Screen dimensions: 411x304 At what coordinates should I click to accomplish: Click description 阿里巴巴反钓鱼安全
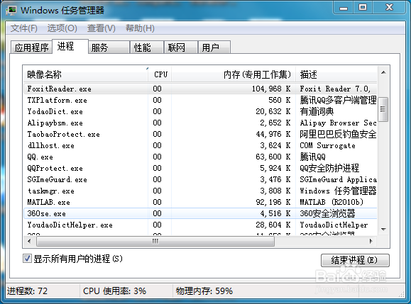(338, 134)
